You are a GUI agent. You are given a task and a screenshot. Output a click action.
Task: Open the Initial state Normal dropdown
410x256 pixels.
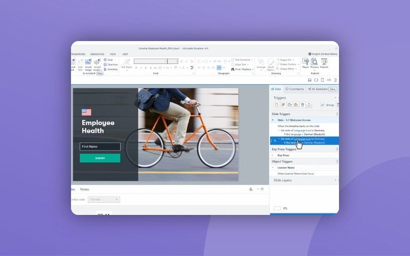pyautogui.click(x=104, y=199)
